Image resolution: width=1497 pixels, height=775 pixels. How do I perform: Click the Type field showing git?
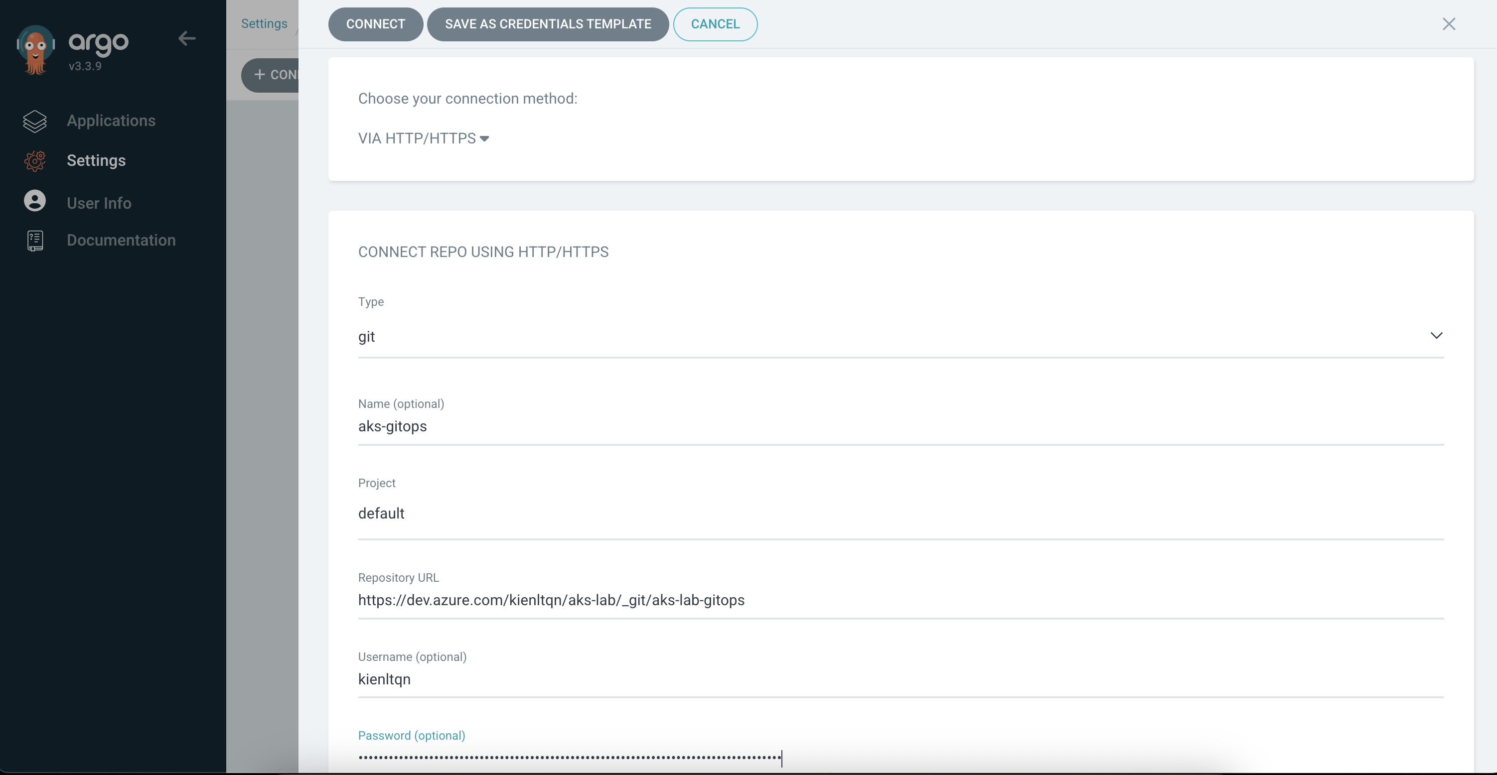(901, 337)
